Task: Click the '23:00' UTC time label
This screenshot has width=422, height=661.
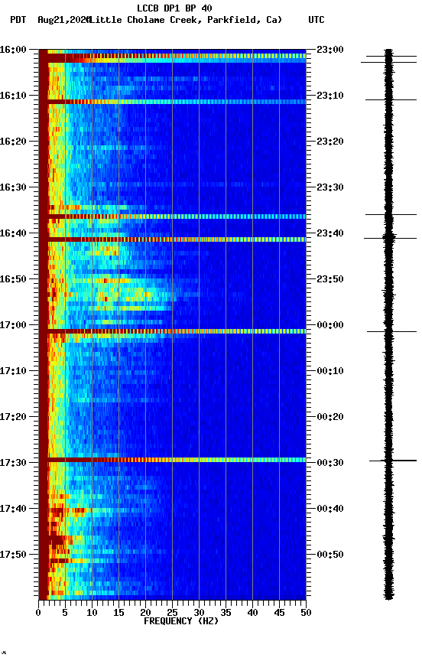Action: click(330, 50)
